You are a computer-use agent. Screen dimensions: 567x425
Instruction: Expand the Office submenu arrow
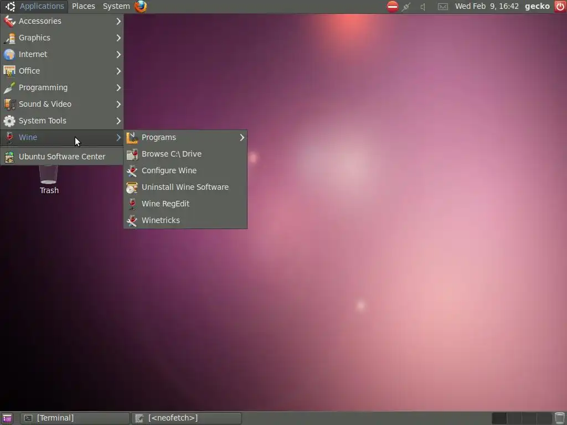click(x=118, y=71)
